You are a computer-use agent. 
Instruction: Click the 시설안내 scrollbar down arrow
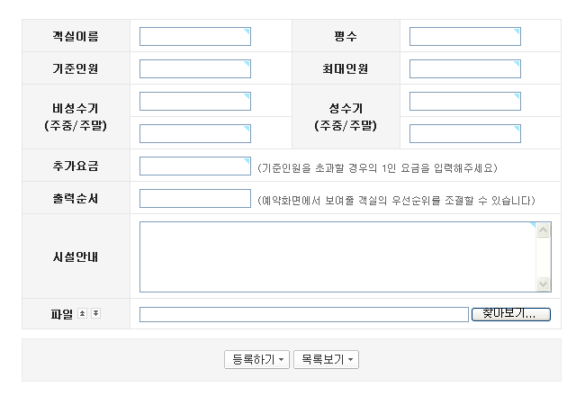(x=543, y=283)
